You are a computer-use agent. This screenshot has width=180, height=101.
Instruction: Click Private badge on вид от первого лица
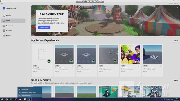(145, 66)
